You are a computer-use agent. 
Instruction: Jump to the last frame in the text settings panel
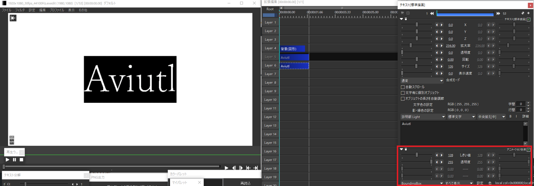(498, 14)
